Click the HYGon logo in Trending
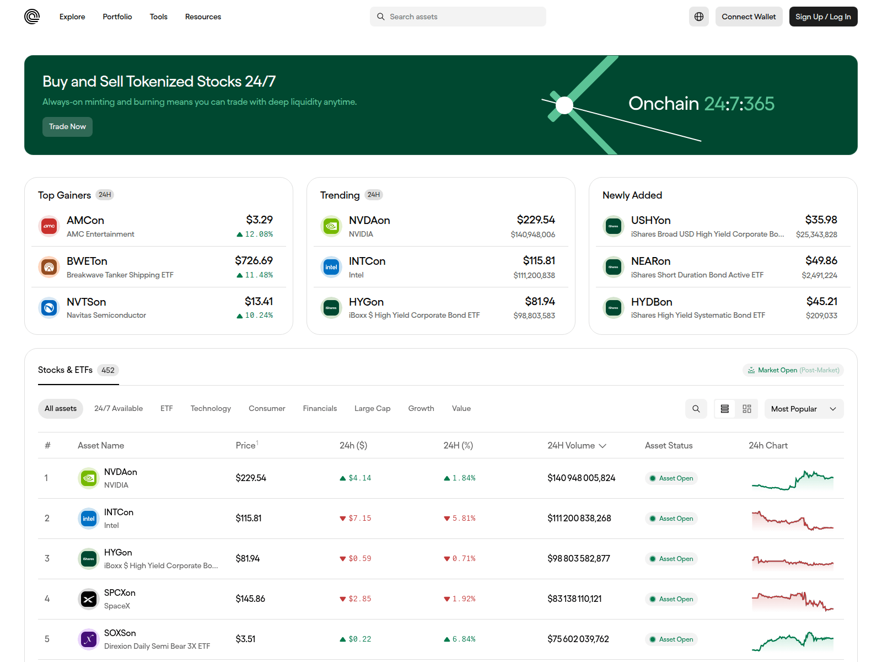The width and height of the screenshot is (882, 662). click(331, 308)
